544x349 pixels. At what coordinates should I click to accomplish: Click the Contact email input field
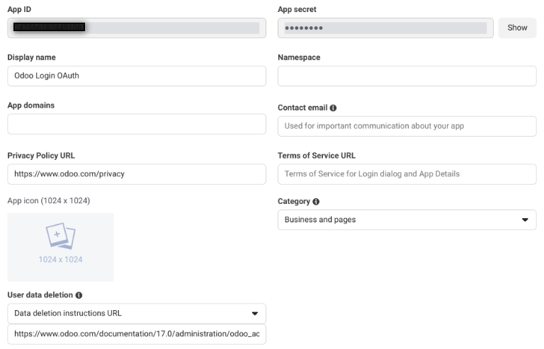tap(407, 126)
